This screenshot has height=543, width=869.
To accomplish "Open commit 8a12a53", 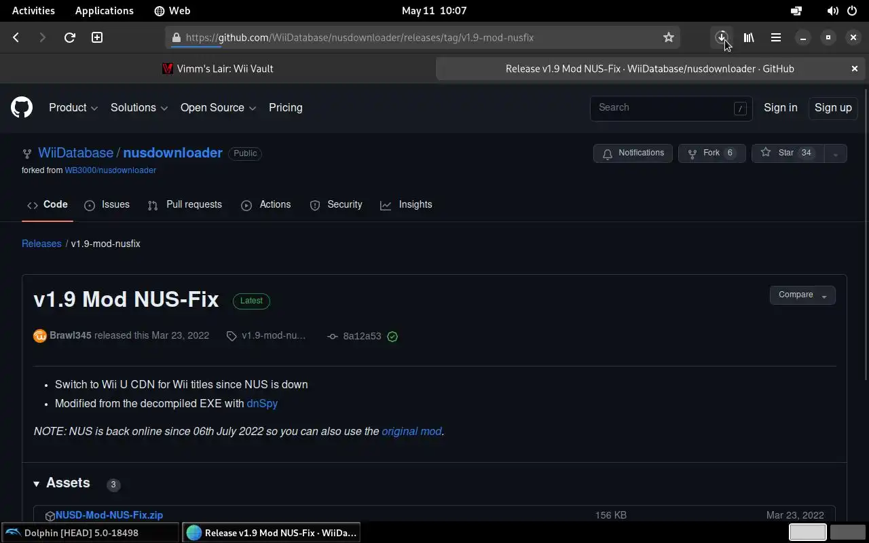I will tap(354, 336).
